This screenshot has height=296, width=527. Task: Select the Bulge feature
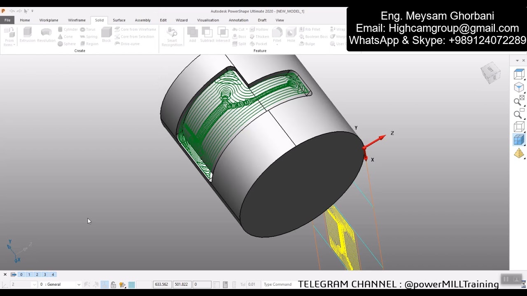[307, 44]
